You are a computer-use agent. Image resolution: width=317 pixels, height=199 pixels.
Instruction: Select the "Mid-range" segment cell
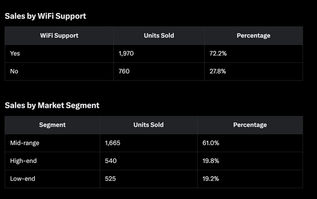click(x=24, y=143)
